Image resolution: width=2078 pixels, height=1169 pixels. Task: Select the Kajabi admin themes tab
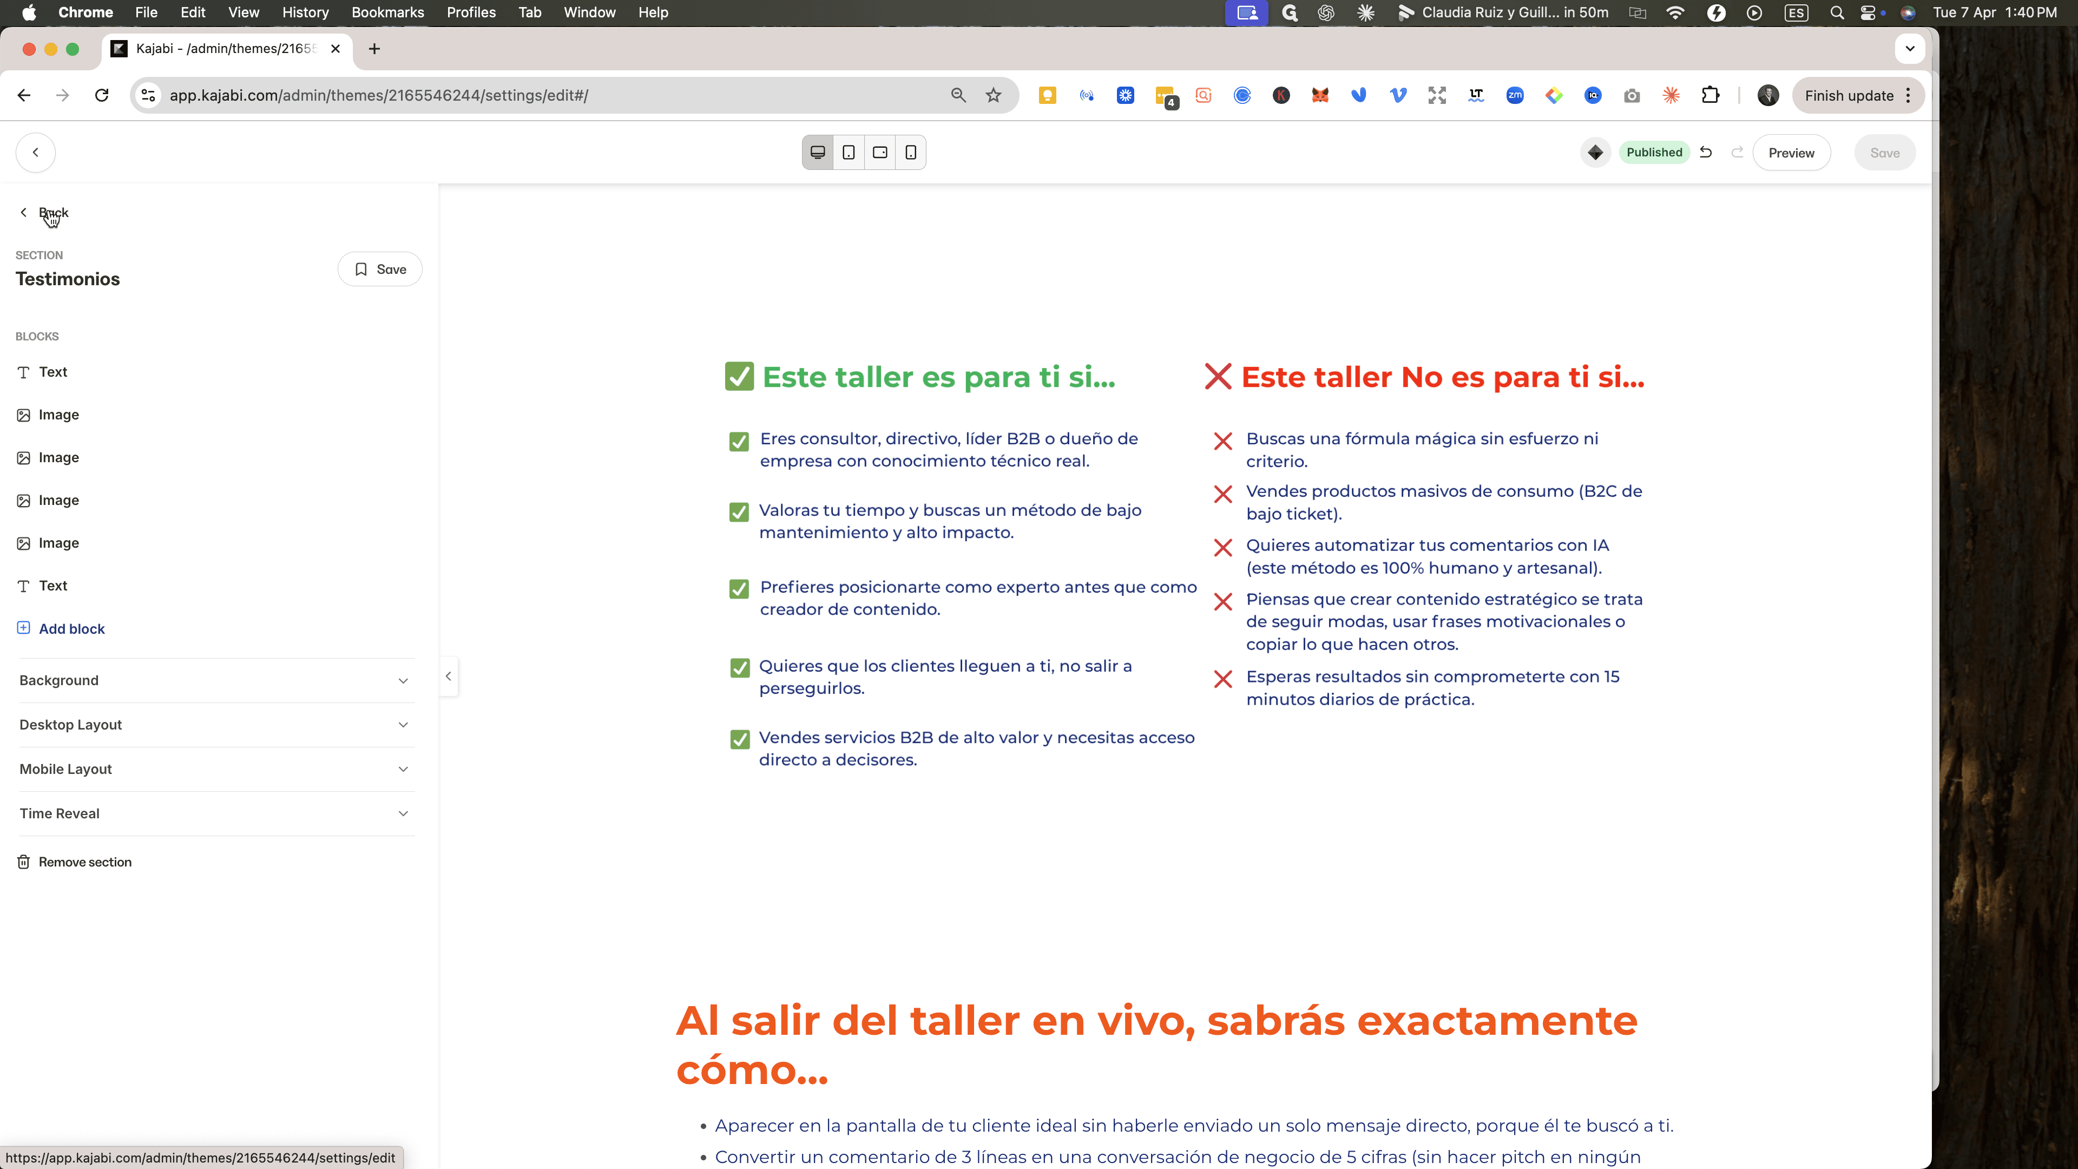pos(226,48)
